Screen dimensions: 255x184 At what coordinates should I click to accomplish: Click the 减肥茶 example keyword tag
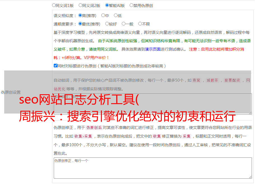click(212, 80)
